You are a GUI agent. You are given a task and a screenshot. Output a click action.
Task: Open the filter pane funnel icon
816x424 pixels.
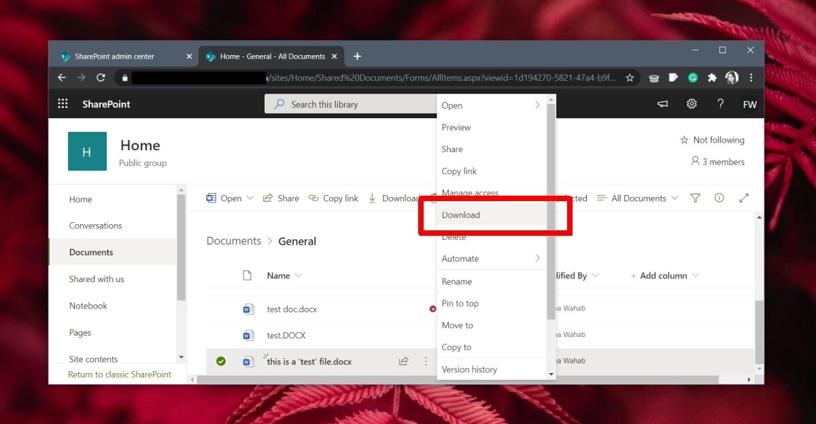(x=695, y=198)
